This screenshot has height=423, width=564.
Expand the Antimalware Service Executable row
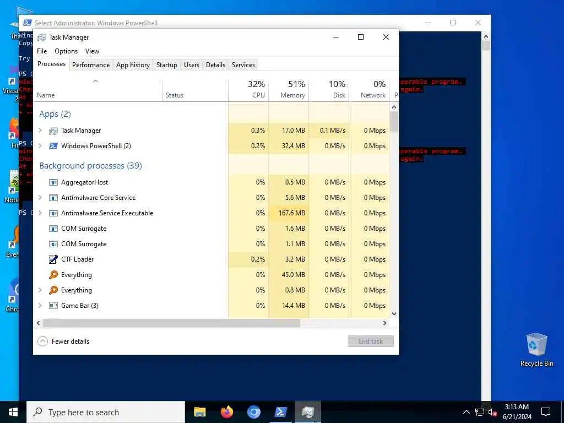point(40,213)
